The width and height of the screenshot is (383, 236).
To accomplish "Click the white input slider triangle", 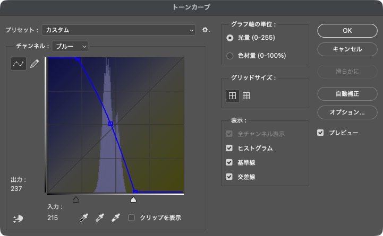I will point(133,200).
